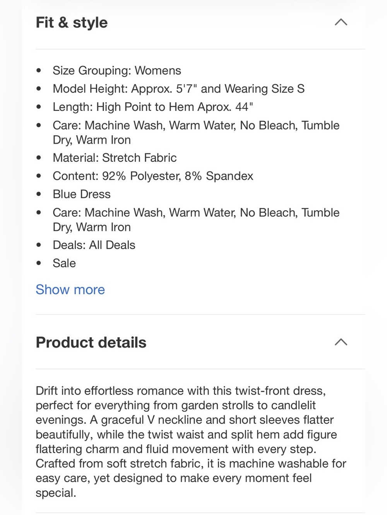
Task: Tap the 'Drift into effortless romance' description text
Action: click(191, 442)
